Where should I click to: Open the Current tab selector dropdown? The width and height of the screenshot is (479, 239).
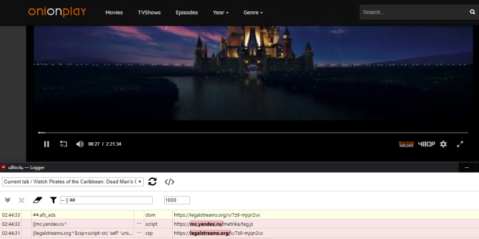click(x=73, y=182)
